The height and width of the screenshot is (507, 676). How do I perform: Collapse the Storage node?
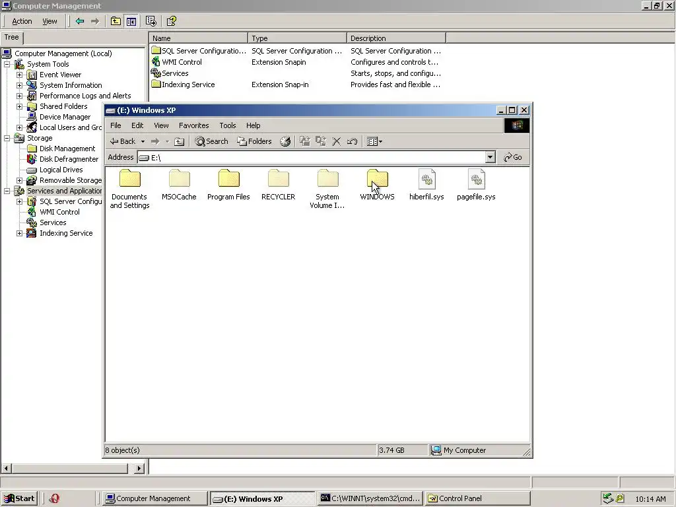[7, 139]
